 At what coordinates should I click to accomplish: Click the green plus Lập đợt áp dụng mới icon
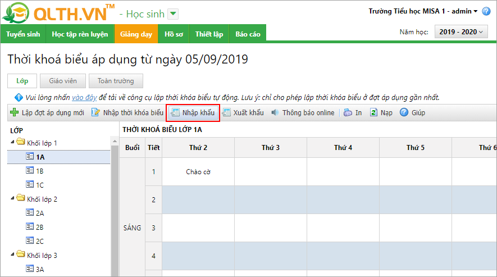pyautogui.click(x=14, y=112)
